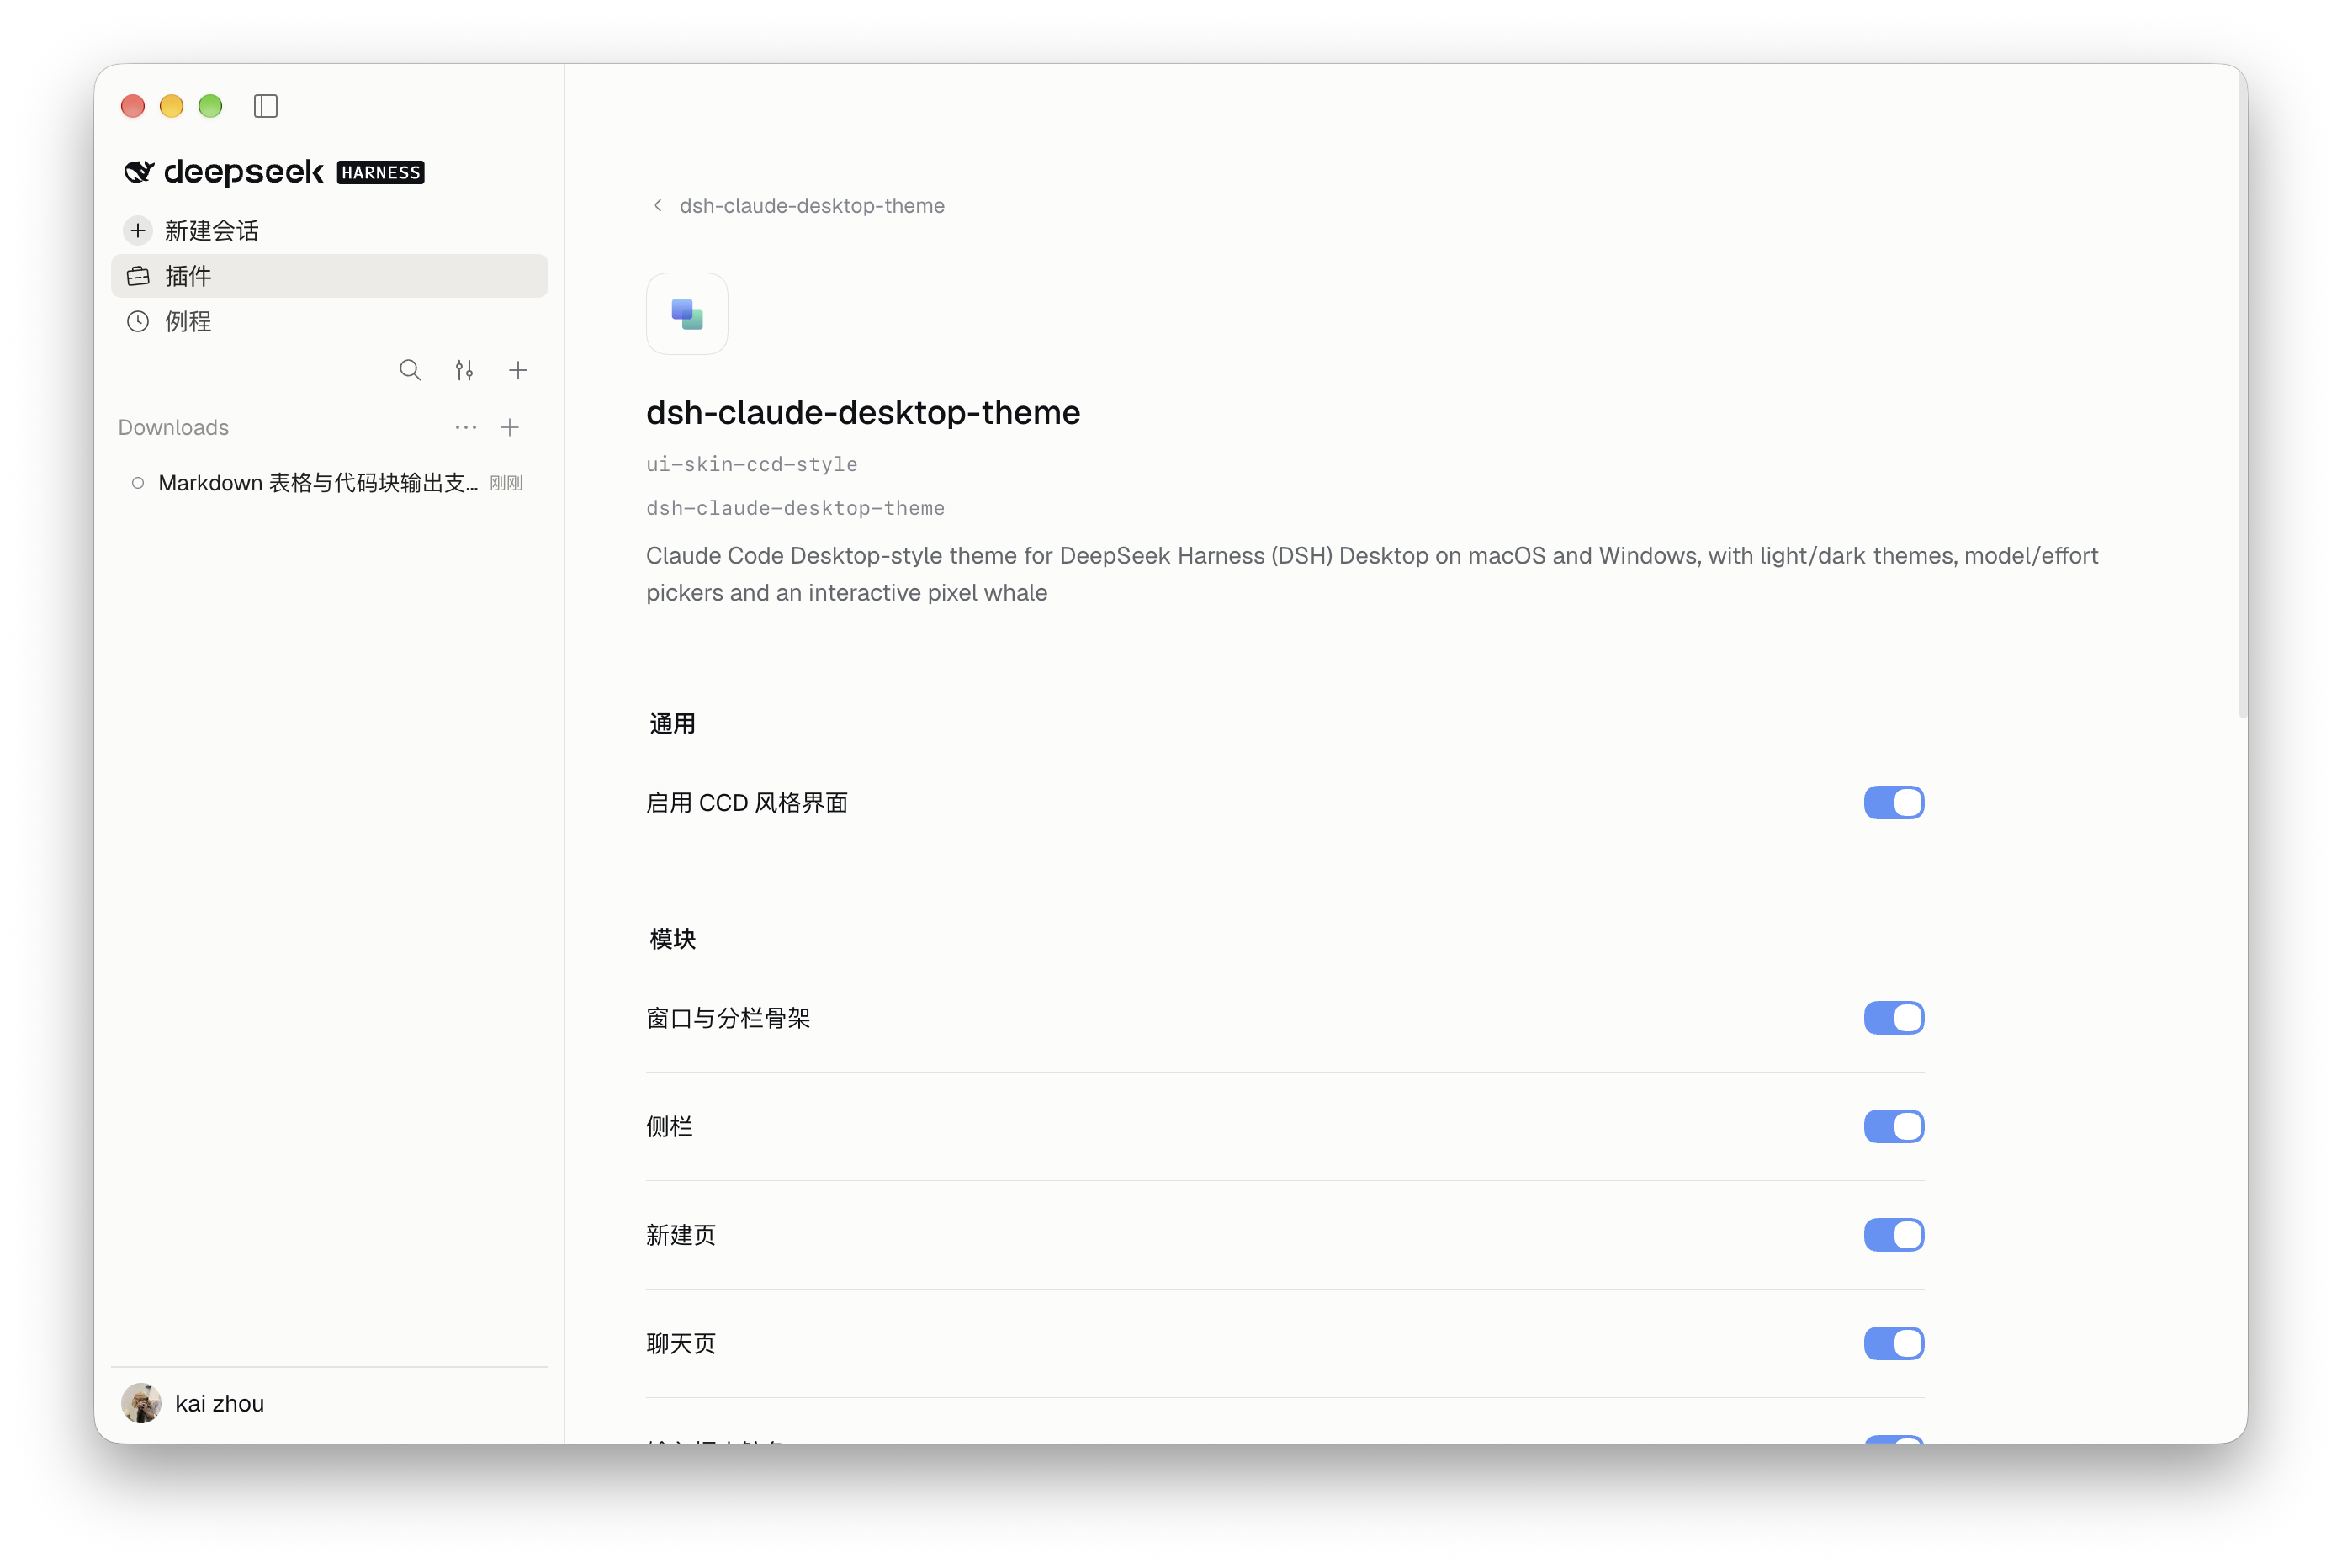Click the dsh-claude-desktop-theme page title
This screenshot has height=1568, width=2342.
click(x=863, y=412)
